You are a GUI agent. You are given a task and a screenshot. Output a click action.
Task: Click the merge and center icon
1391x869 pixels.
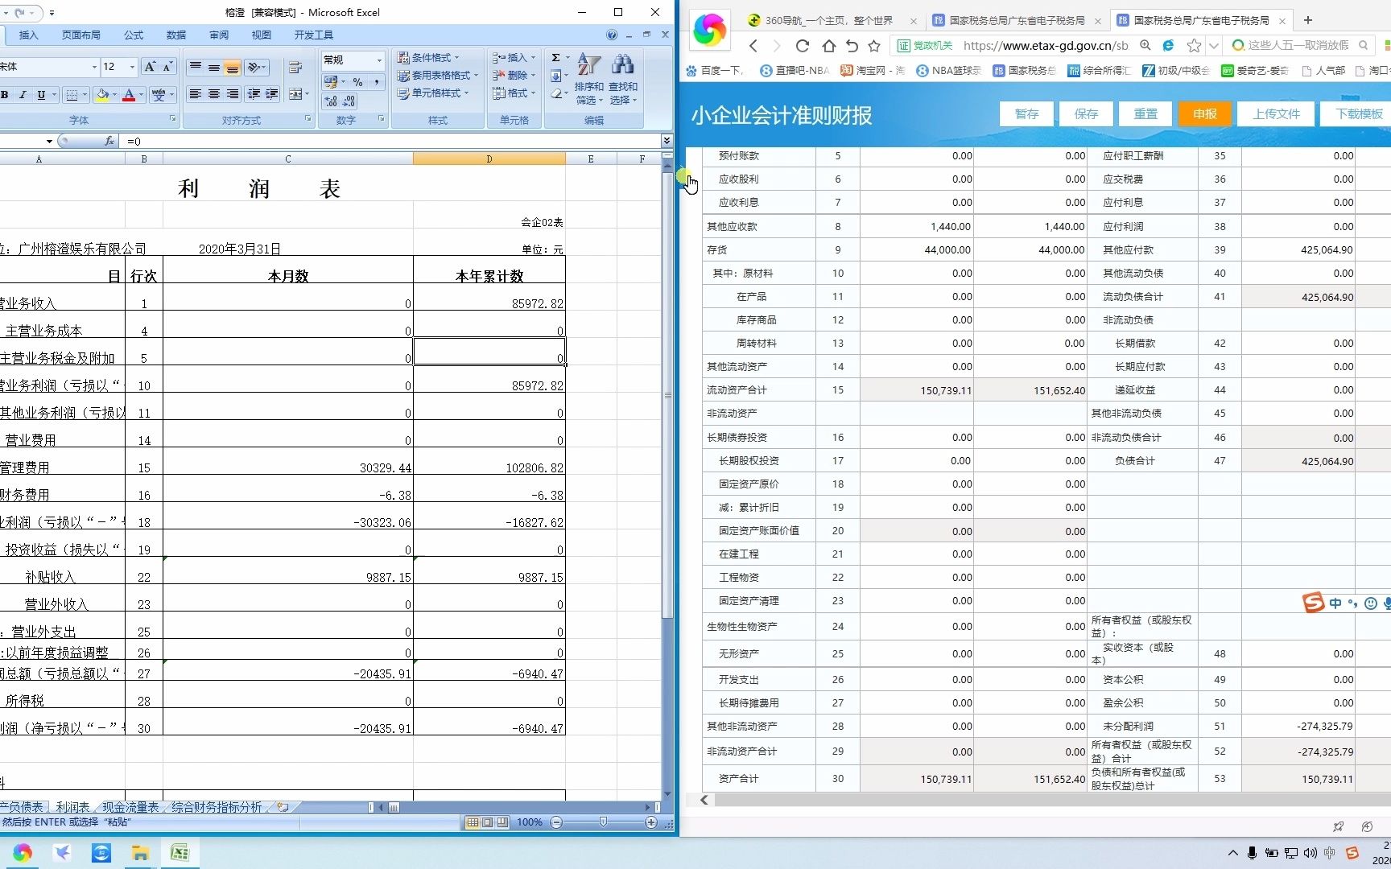pos(295,94)
